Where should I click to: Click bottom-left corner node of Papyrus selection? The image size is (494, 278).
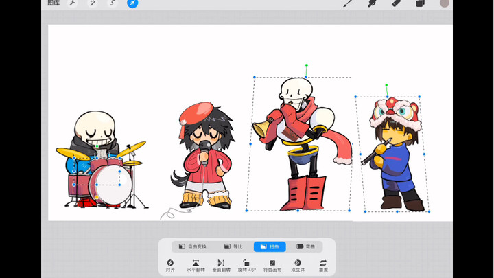pos(246,211)
